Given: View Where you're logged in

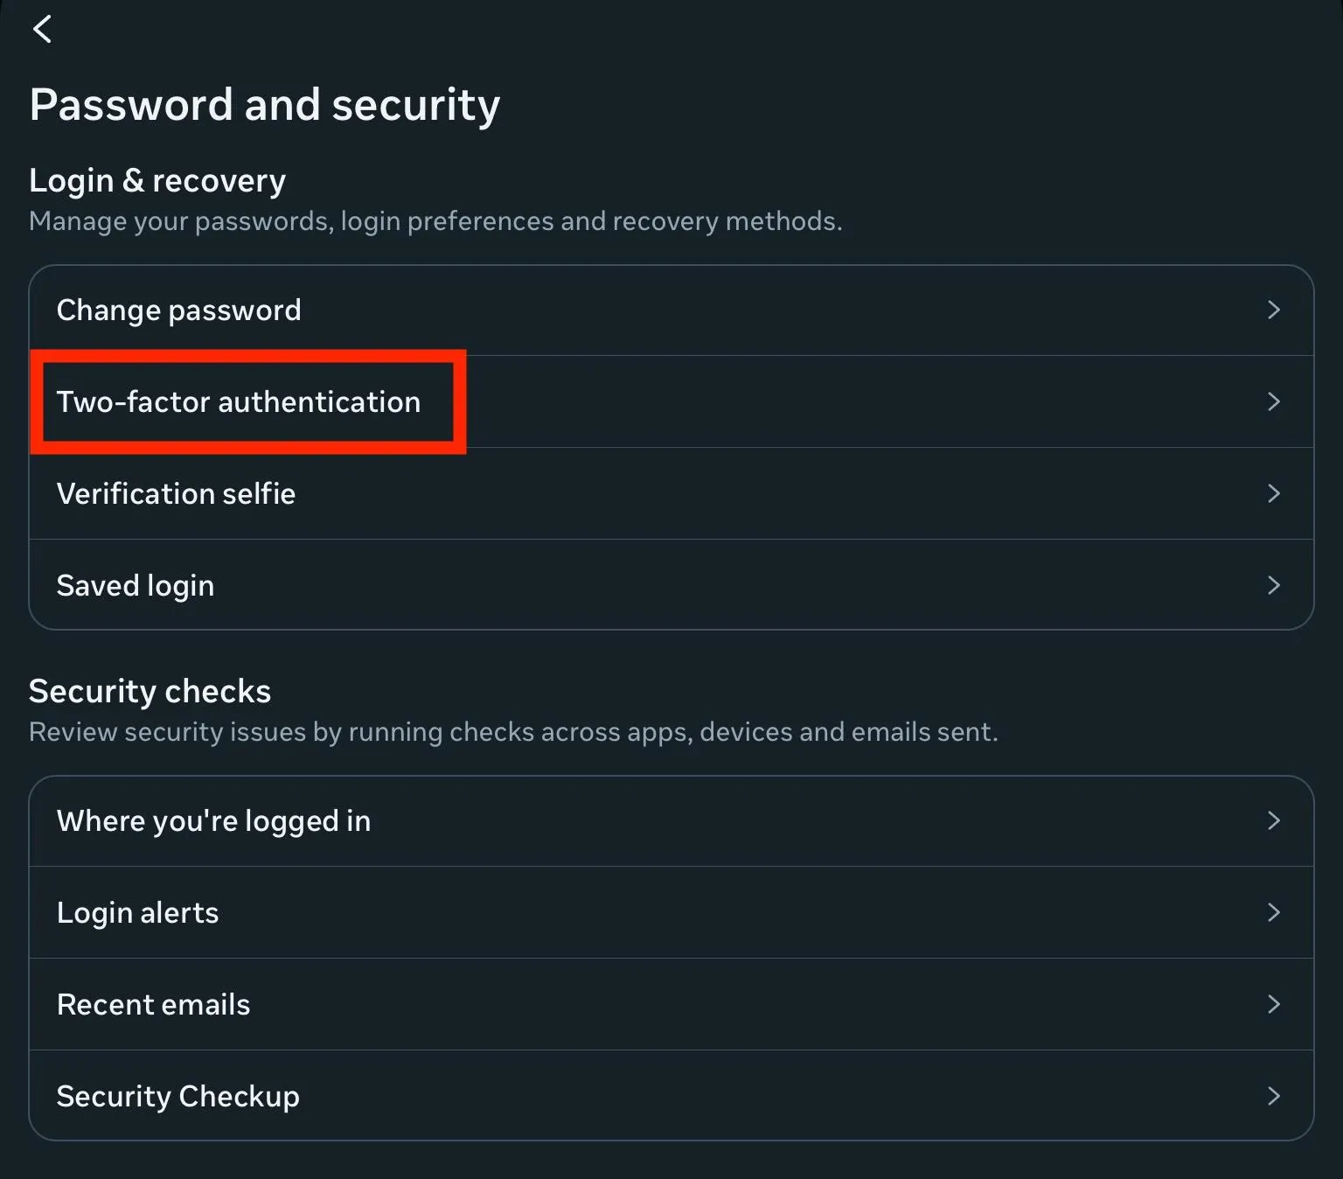Looking at the screenshot, I should 214,820.
